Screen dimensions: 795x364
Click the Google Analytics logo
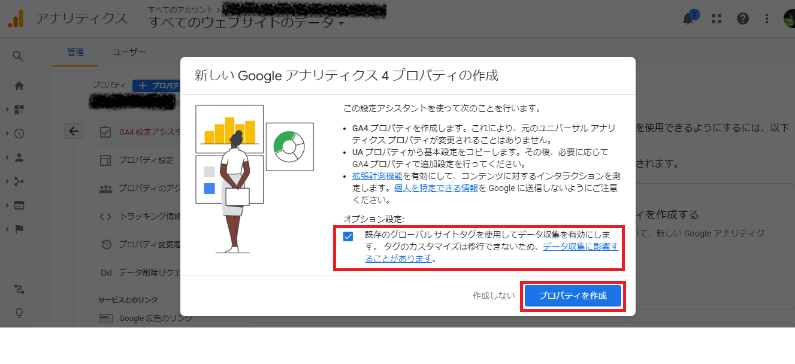tap(15, 19)
